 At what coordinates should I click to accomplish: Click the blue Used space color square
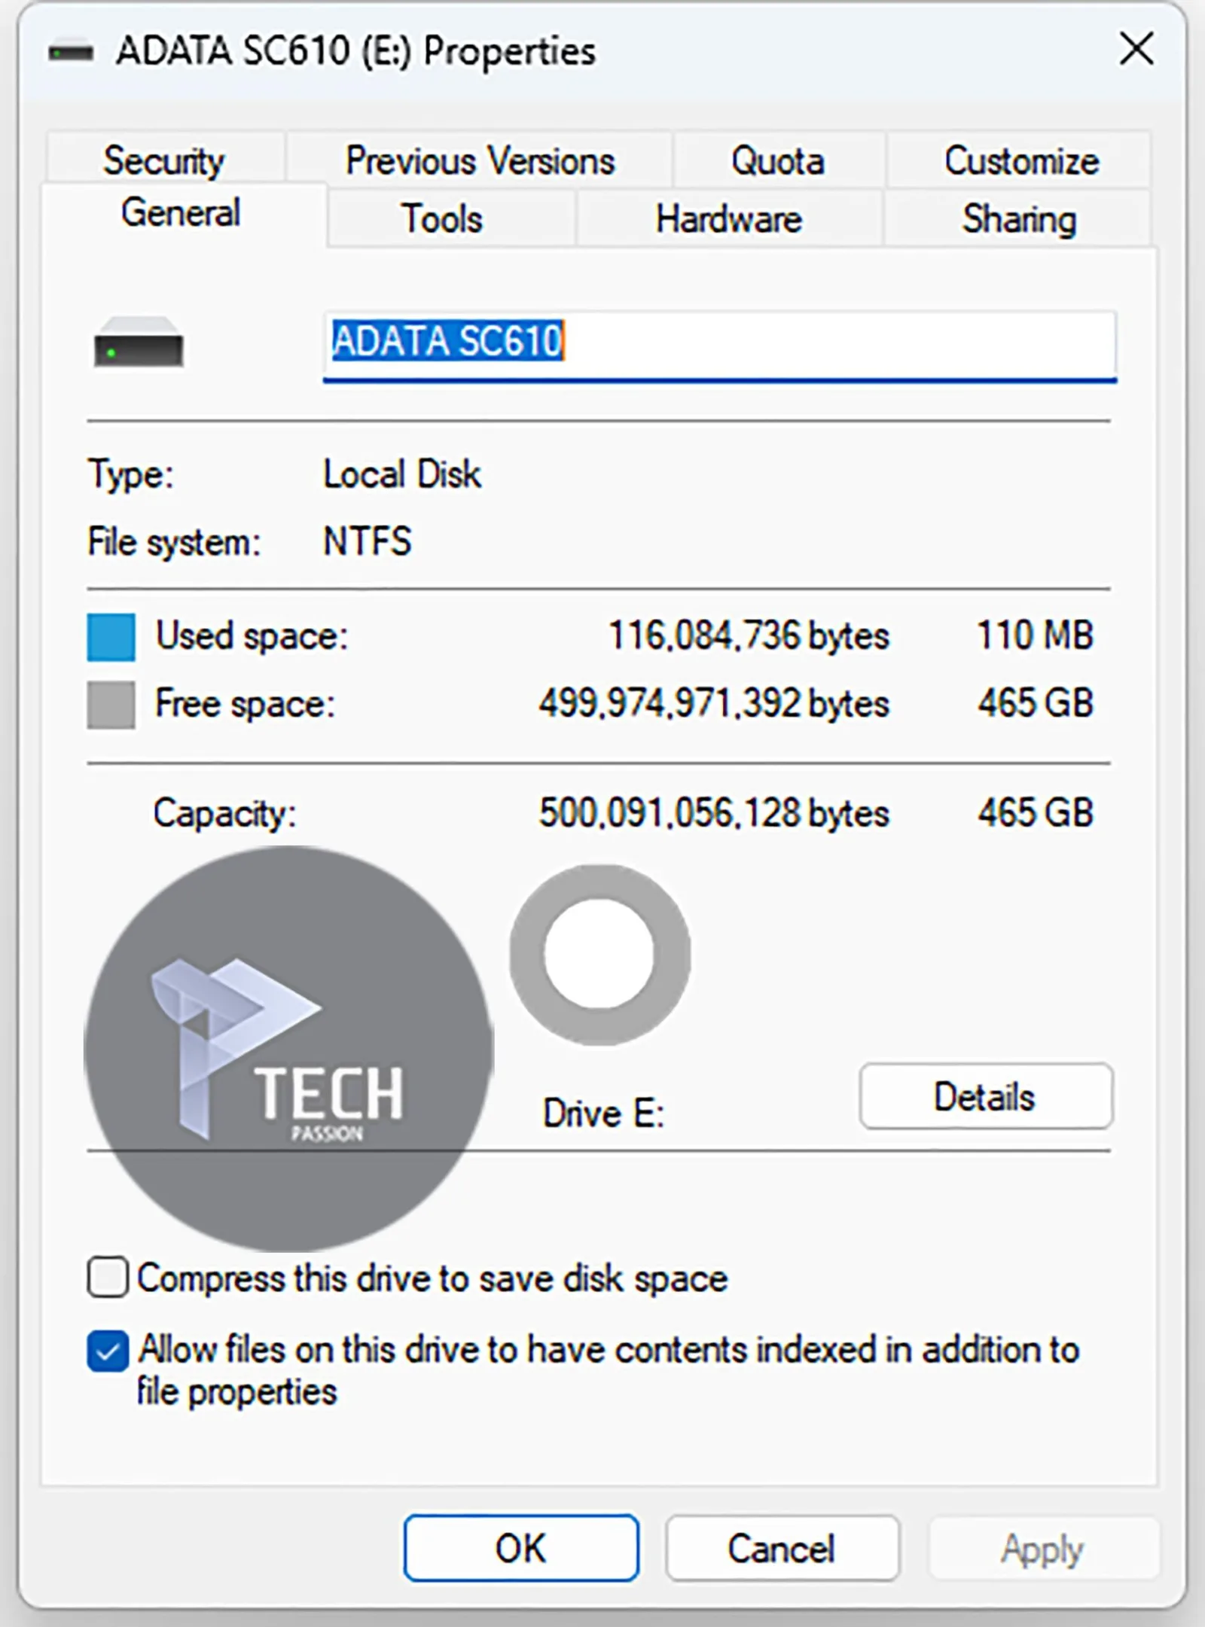click(111, 637)
